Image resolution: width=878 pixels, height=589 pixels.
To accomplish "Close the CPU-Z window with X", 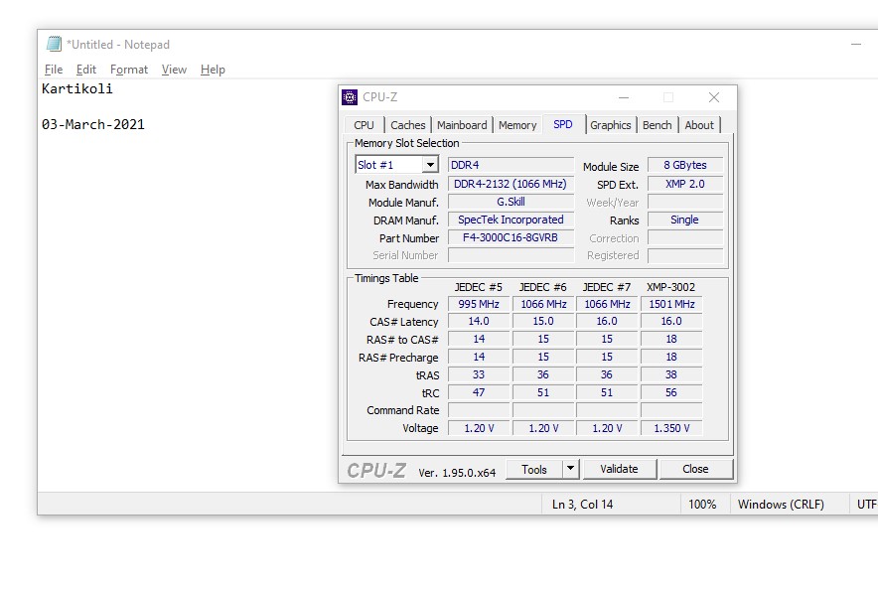I will pos(713,97).
